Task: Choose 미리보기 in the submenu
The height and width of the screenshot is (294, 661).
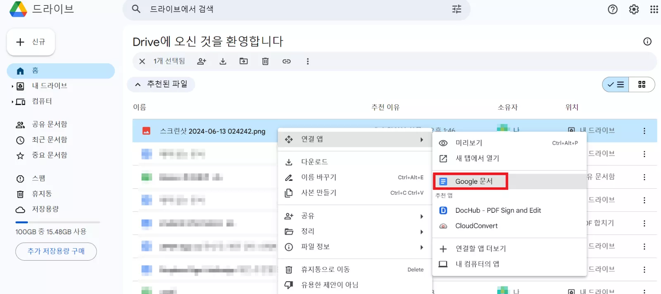Action: point(509,143)
